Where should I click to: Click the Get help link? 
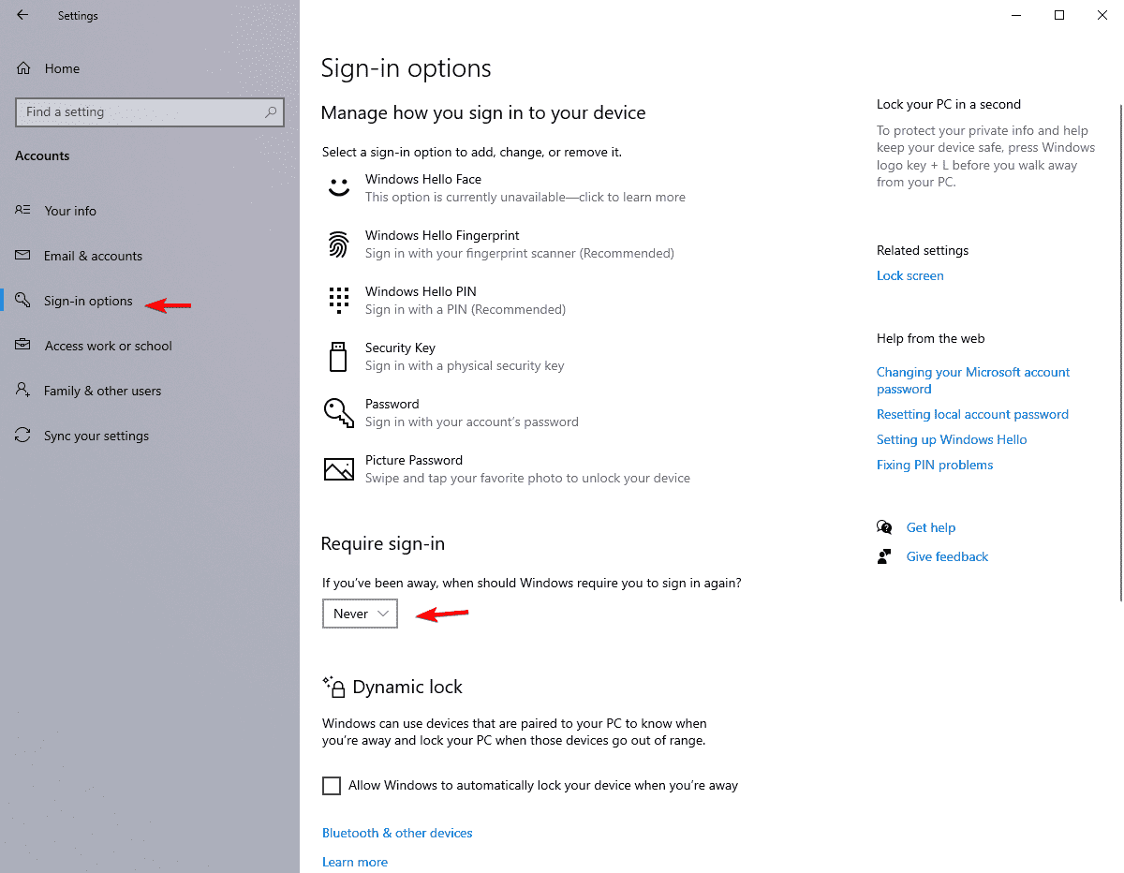(930, 527)
